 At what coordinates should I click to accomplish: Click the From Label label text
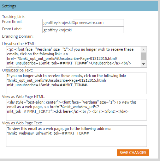(x=12, y=29)
